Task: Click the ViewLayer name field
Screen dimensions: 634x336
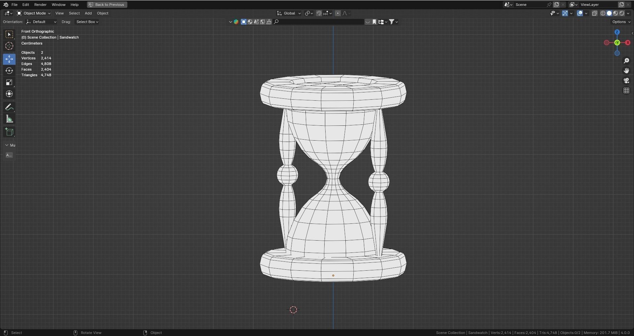Action: tap(599, 5)
